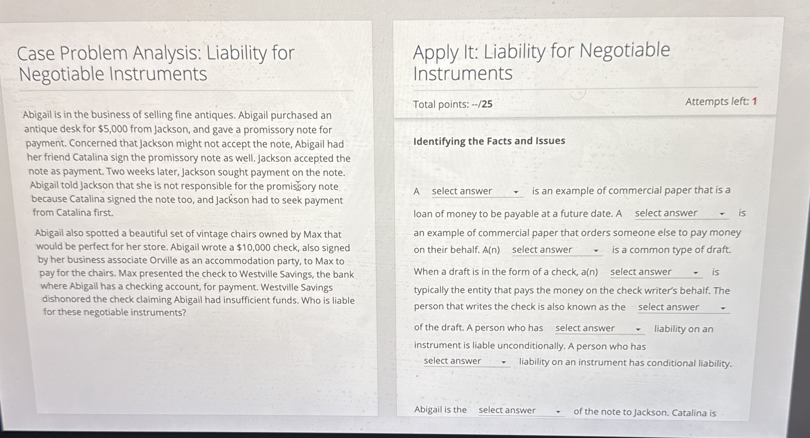This screenshot has width=810, height=438.
Task: Open the dropdown for conditional liability type
Action: pyautogui.click(x=466, y=361)
